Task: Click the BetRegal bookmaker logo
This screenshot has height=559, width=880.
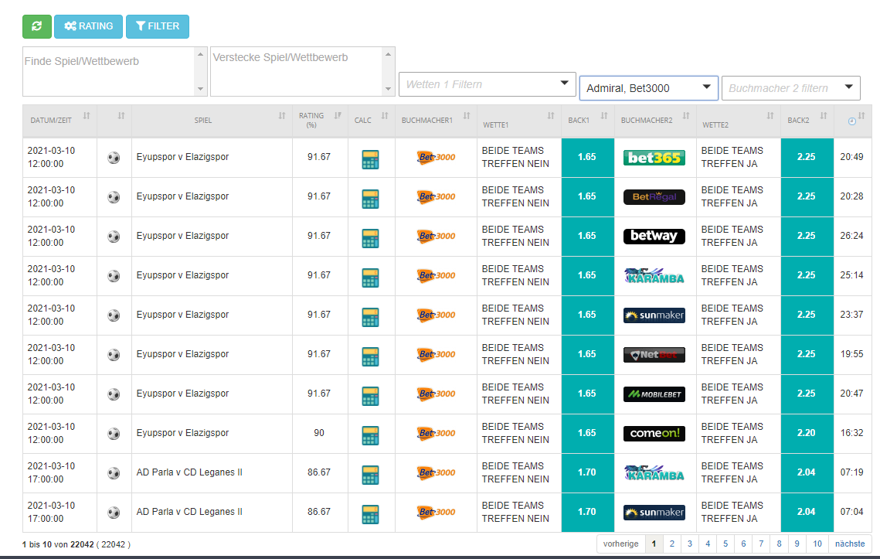Action: point(654,196)
